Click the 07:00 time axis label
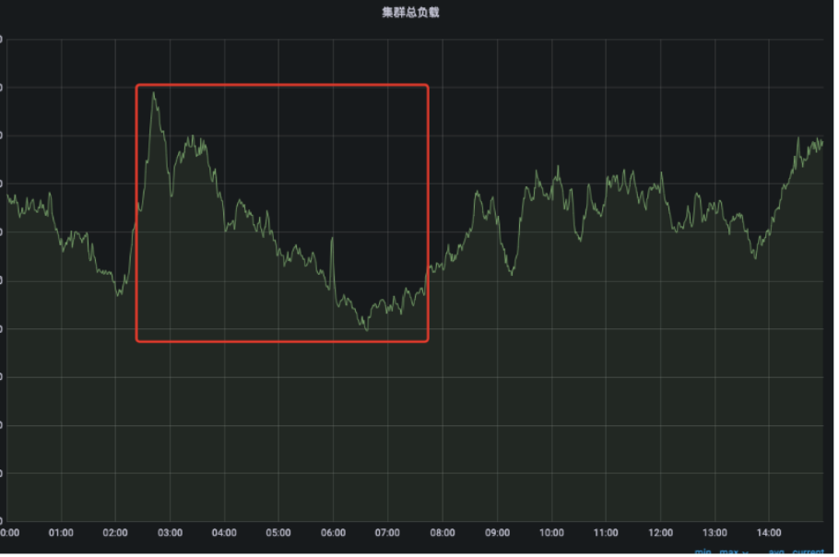The width and height of the screenshot is (839, 557). point(387,533)
